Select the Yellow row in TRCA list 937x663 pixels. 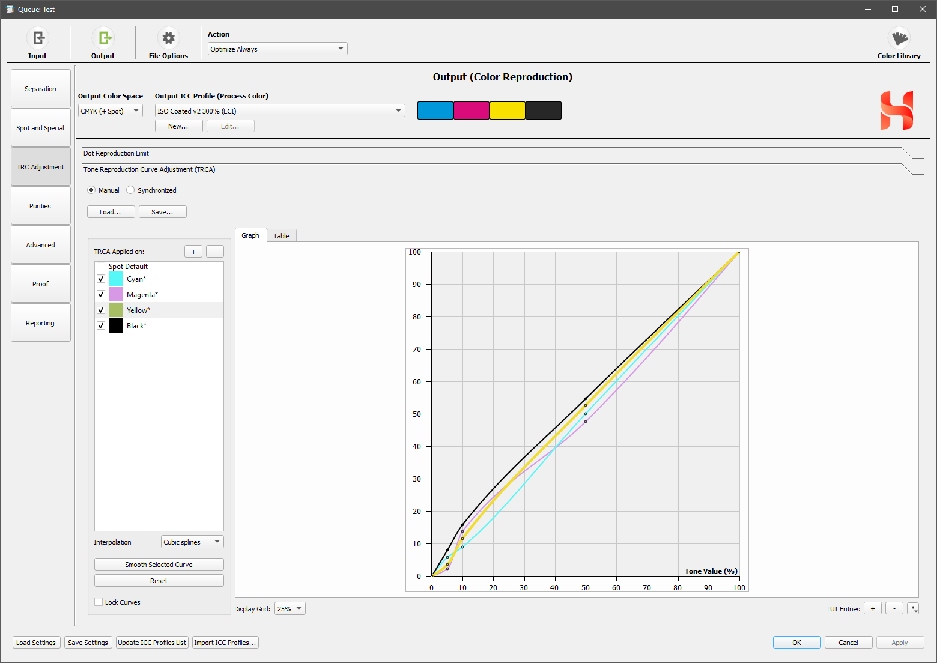tap(138, 310)
